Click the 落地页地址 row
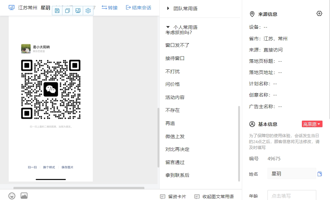330x200 pixels. [x=265, y=72]
